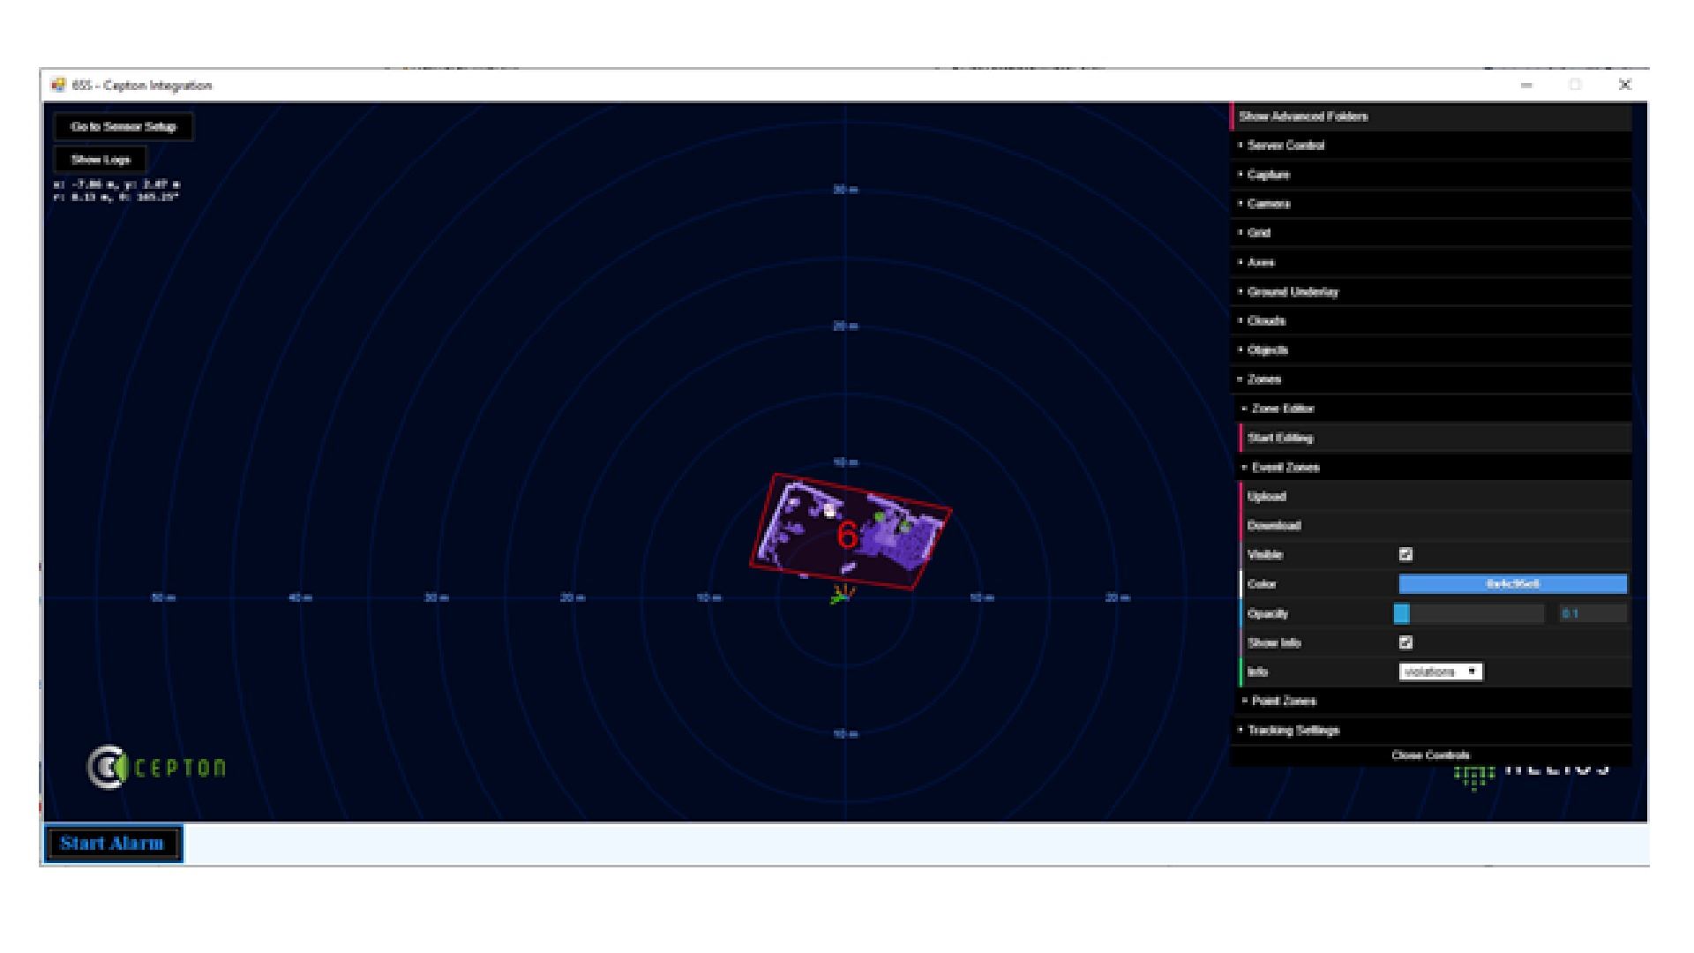Click Close Controls
The image size is (1694, 953).
pos(1431,755)
